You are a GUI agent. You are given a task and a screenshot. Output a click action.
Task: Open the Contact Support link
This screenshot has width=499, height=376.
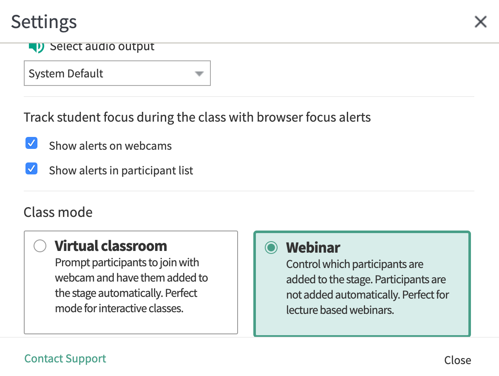click(x=65, y=359)
